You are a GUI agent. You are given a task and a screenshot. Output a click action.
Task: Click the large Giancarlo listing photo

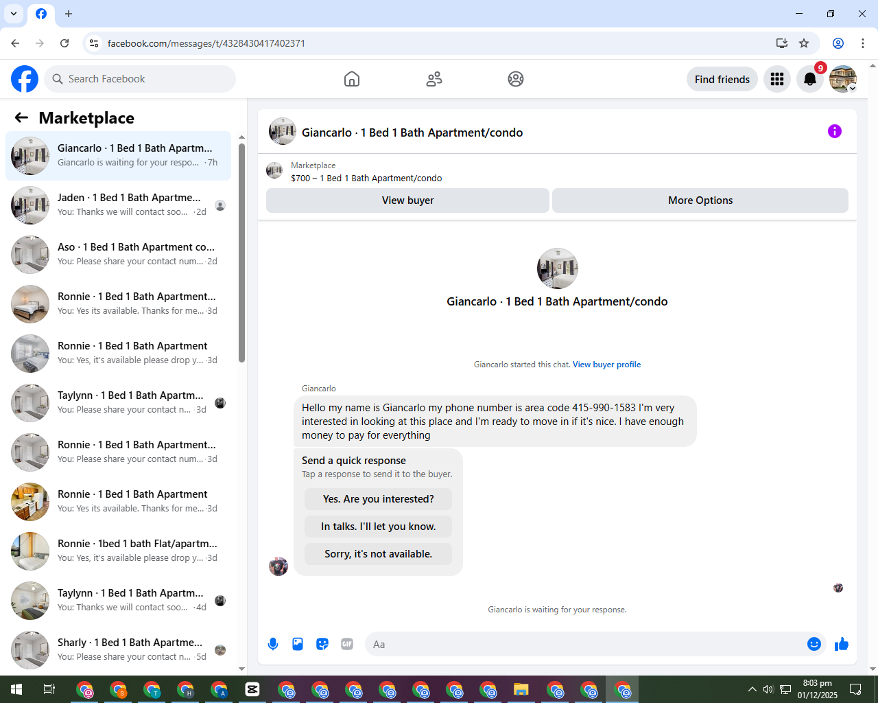pos(558,268)
